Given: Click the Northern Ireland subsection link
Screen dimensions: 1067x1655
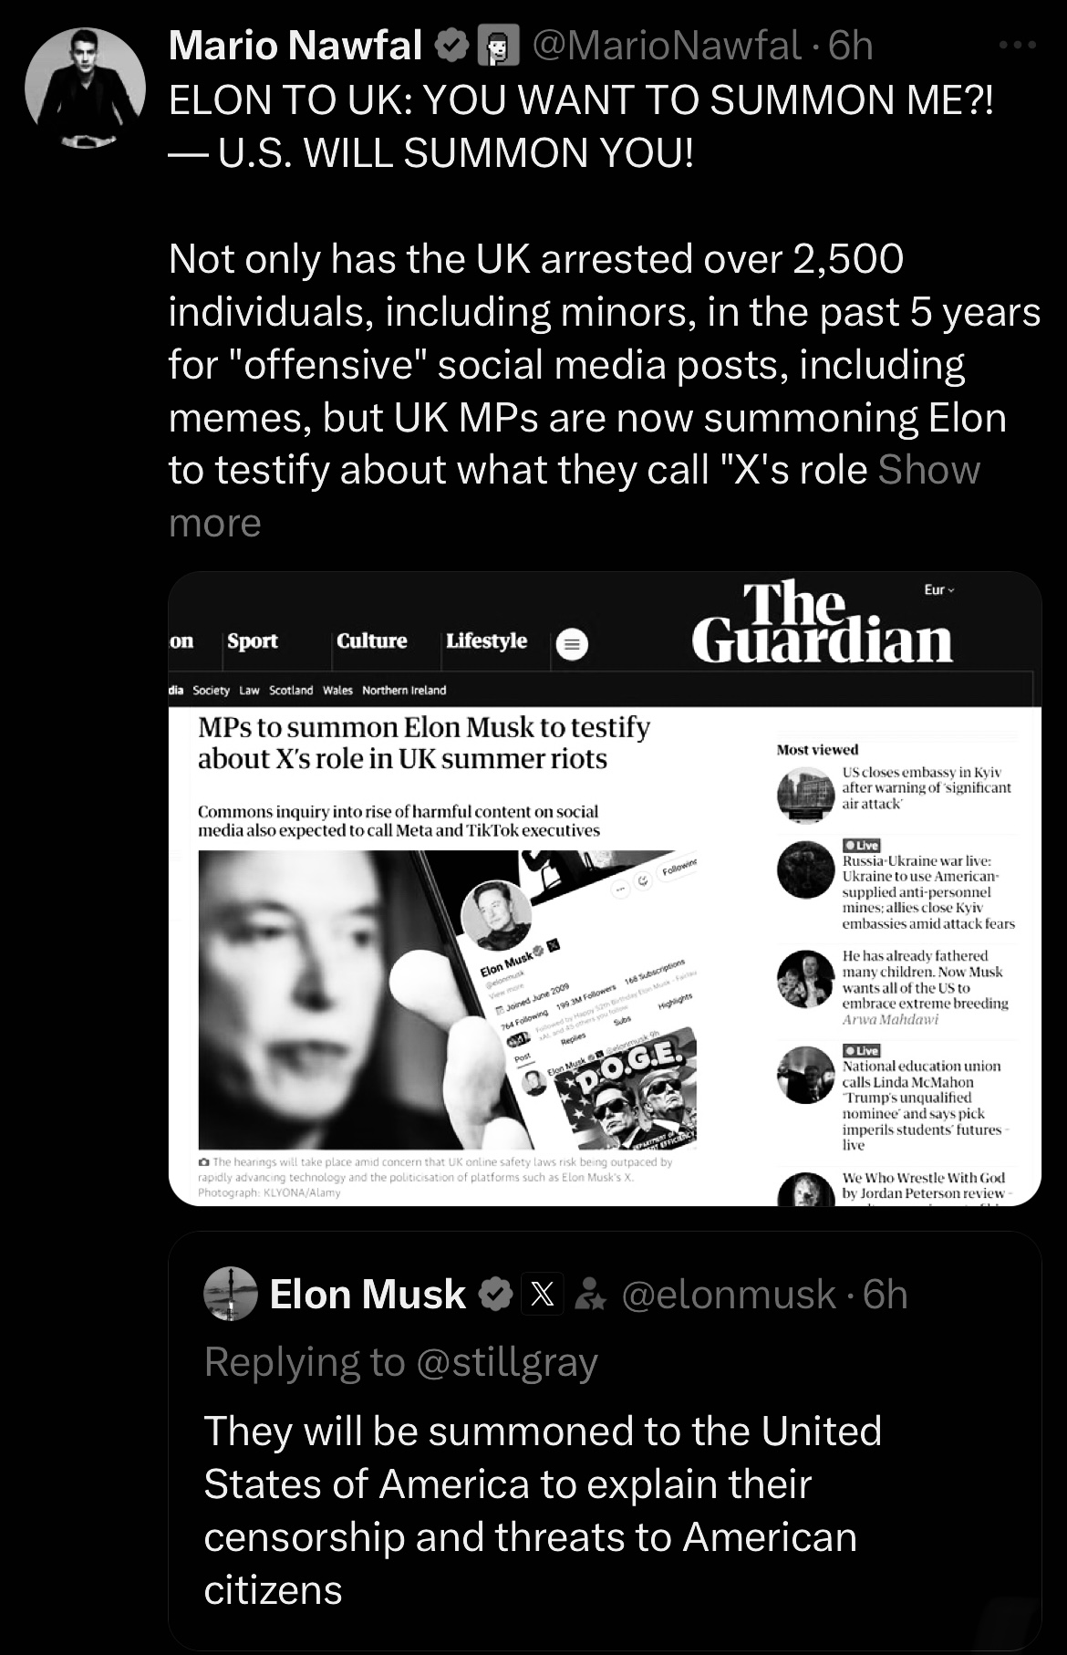Looking at the screenshot, I should (x=404, y=690).
